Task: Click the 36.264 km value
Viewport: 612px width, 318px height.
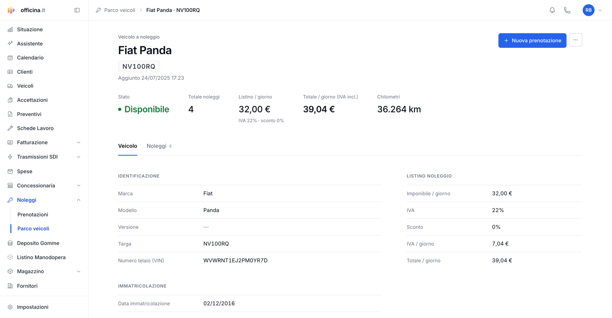Action: (x=399, y=109)
